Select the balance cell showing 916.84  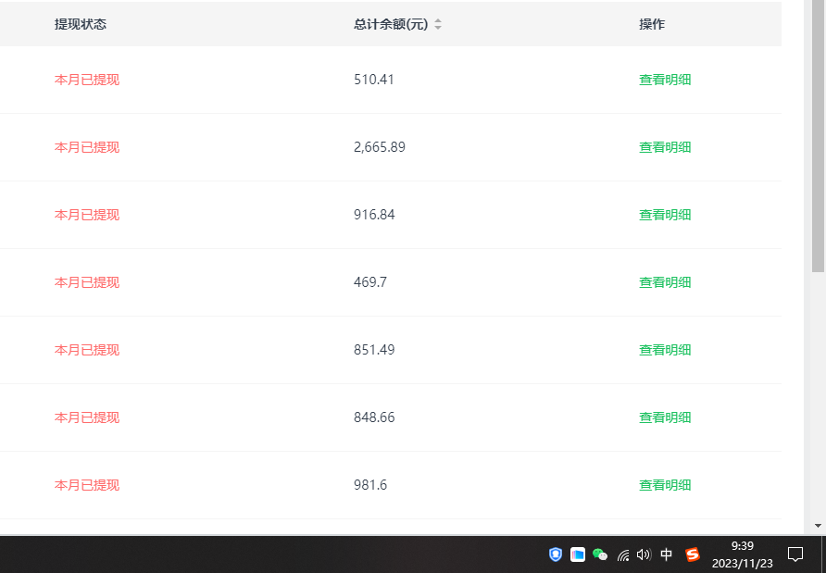[x=374, y=214]
